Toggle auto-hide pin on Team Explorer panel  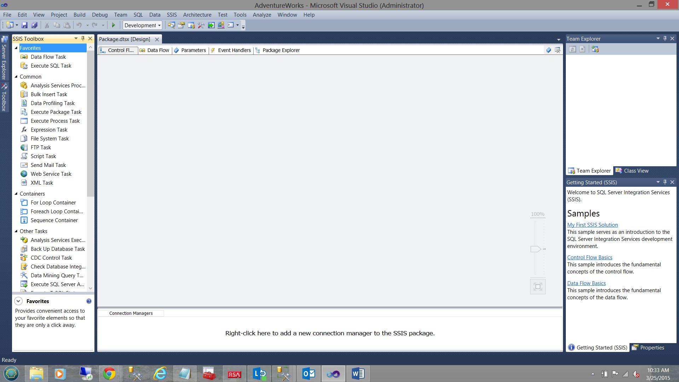[665, 39]
